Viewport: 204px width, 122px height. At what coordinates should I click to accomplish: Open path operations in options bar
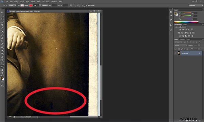click(x=71, y=5)
